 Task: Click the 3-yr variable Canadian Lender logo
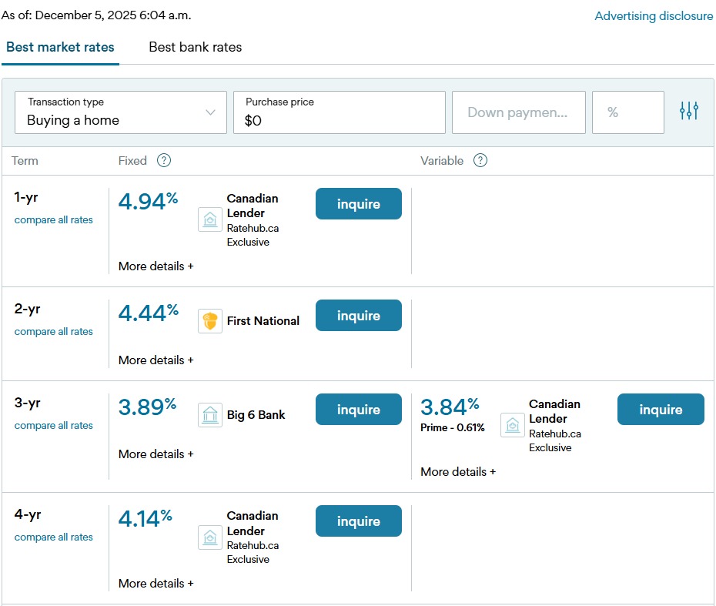[x=513, y=426]
